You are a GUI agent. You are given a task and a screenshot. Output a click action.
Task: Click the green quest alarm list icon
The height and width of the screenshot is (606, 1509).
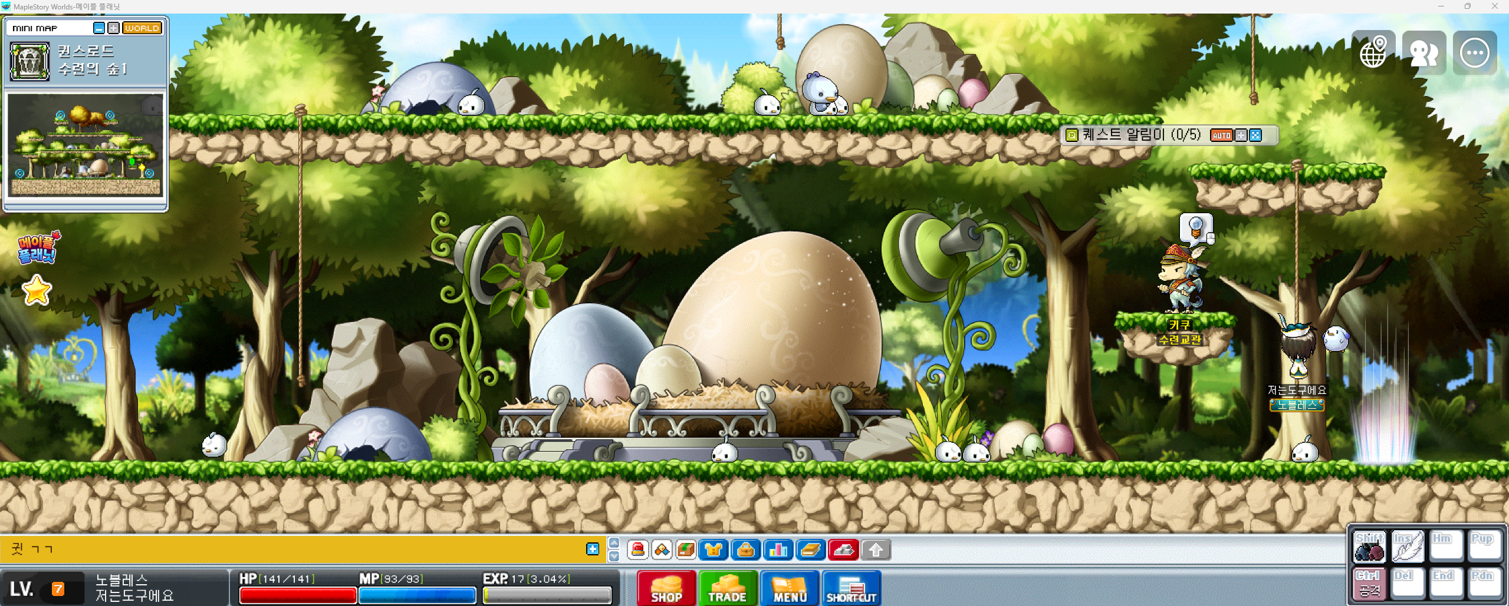click(x=1072, y=135)
